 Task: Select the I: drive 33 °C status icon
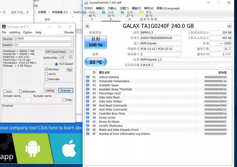pyautogui.click(x=104, y=12)
